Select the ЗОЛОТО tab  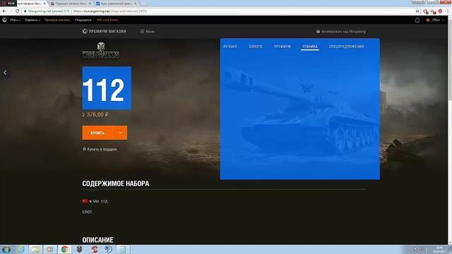[256, 47]
